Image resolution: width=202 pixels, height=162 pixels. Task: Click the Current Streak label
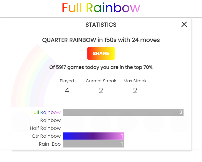(x=101, y=81)
